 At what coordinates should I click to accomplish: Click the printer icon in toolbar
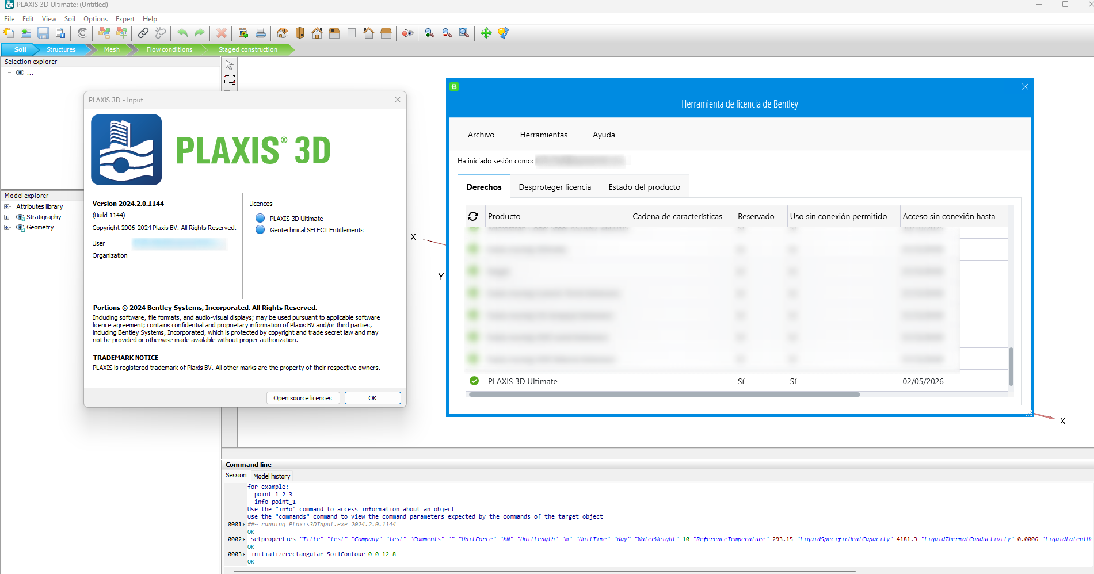tap(261, 33)
